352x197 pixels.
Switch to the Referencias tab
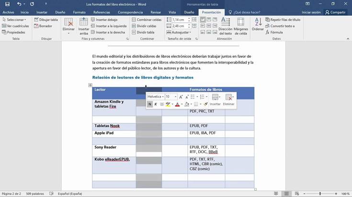tap(102, 12)
